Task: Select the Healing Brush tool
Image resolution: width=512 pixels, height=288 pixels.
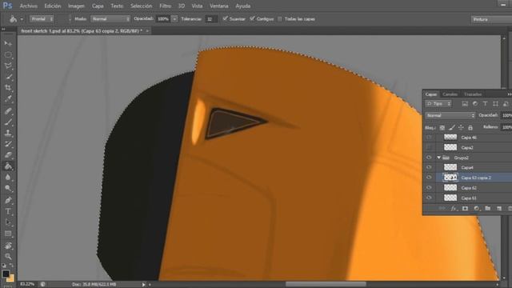Action: (x=8, y=111)
